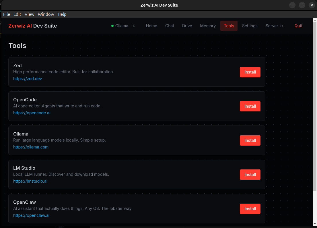Open the File menu
Image resolution: width=317 pixels, height=228 pixels.
[6, 14]
